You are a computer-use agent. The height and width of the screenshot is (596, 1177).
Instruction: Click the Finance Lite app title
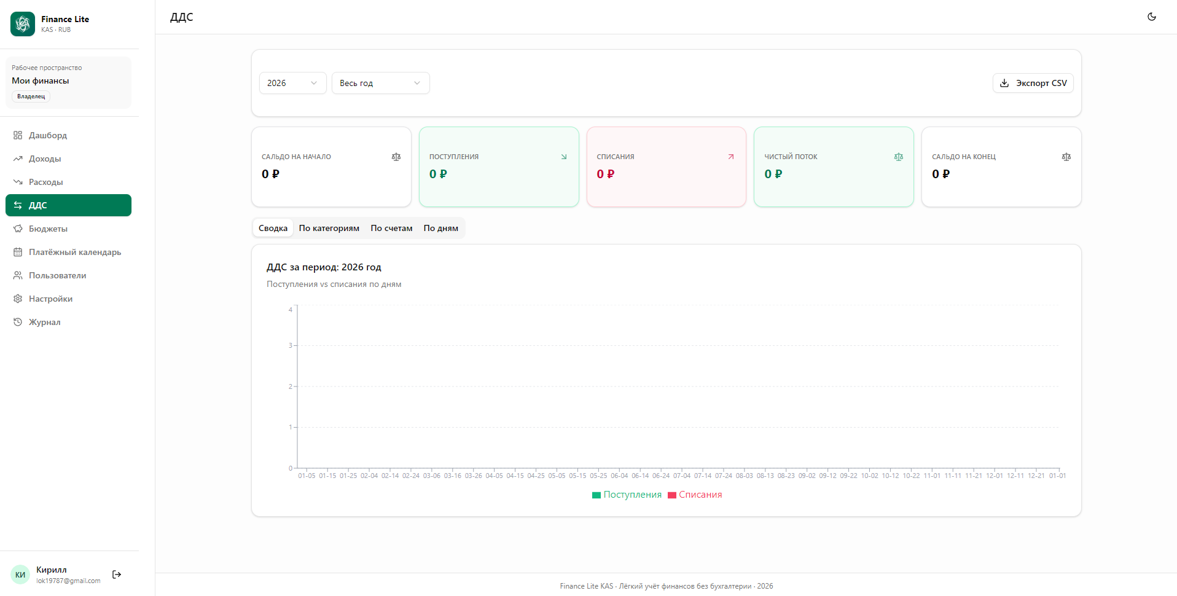65,19
